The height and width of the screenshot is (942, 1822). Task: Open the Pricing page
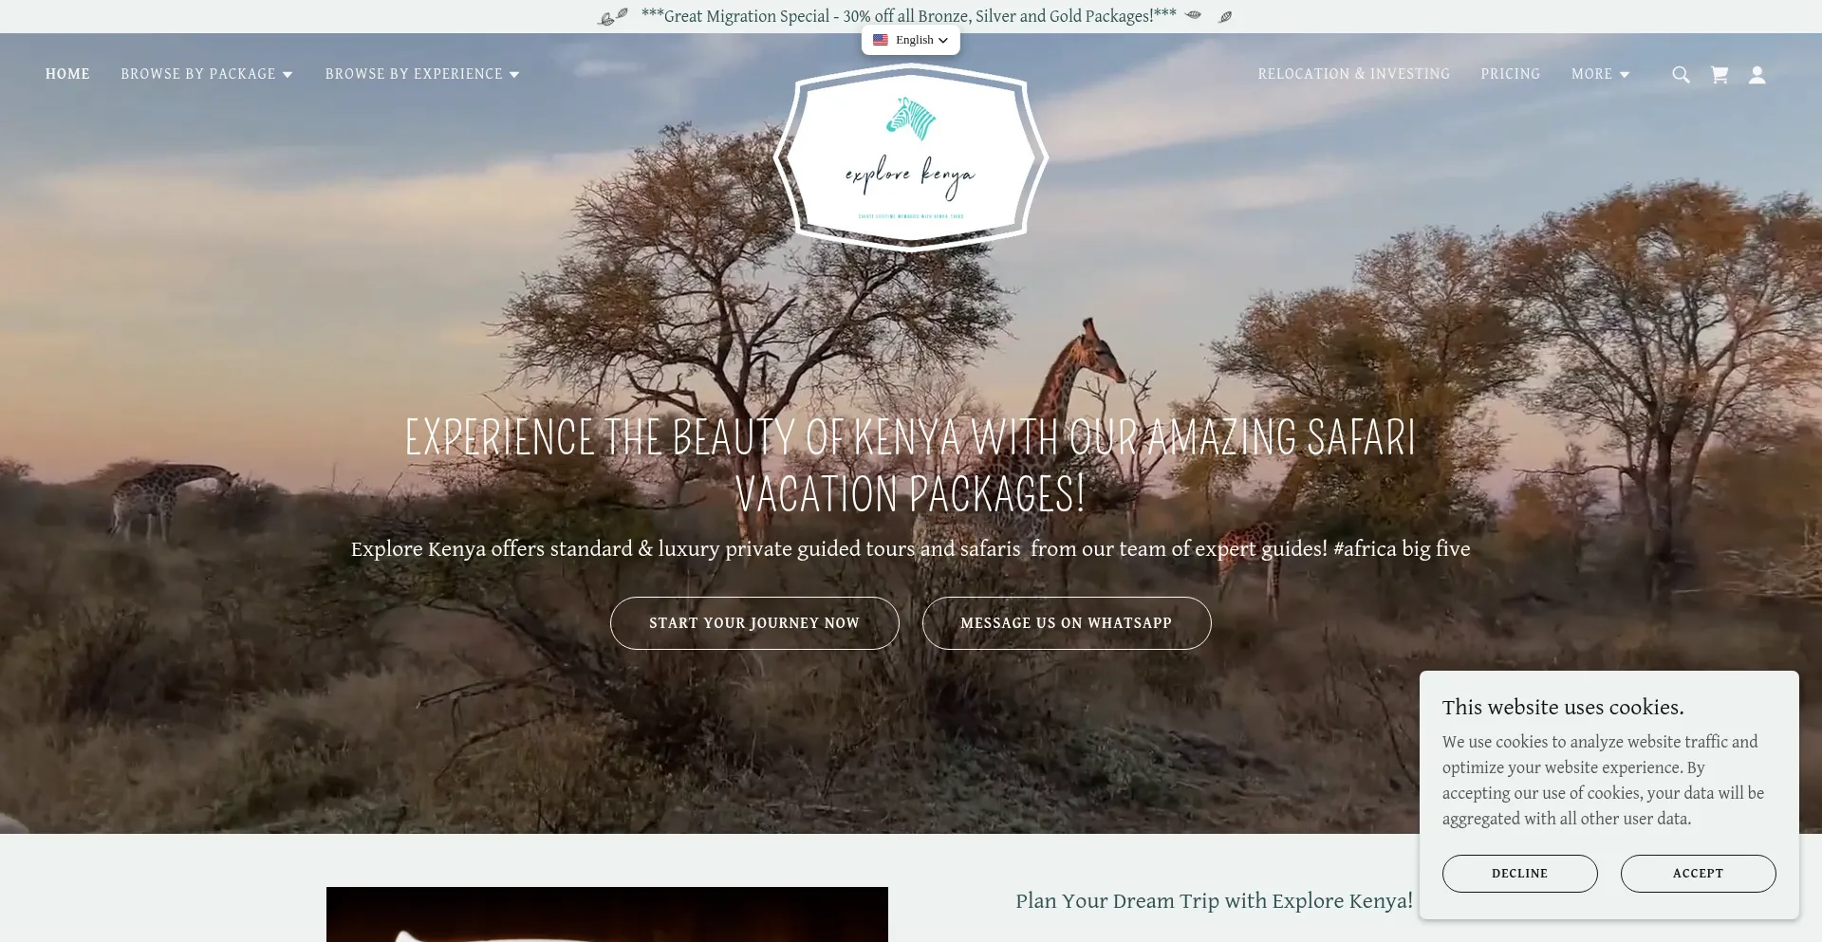(x=1511, y=74)
